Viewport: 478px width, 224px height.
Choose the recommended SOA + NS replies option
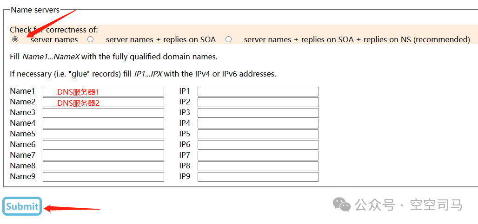228,39
